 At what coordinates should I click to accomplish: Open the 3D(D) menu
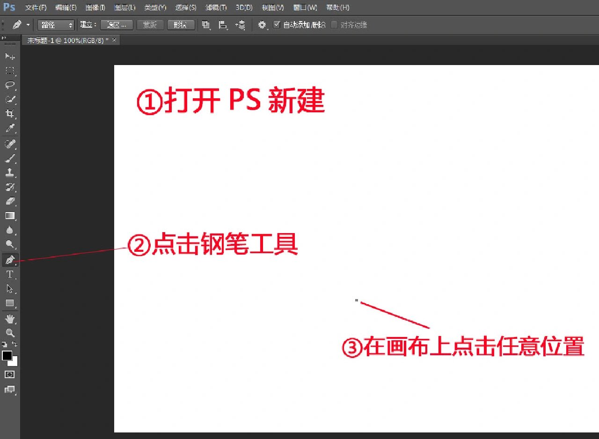[244, 7]
